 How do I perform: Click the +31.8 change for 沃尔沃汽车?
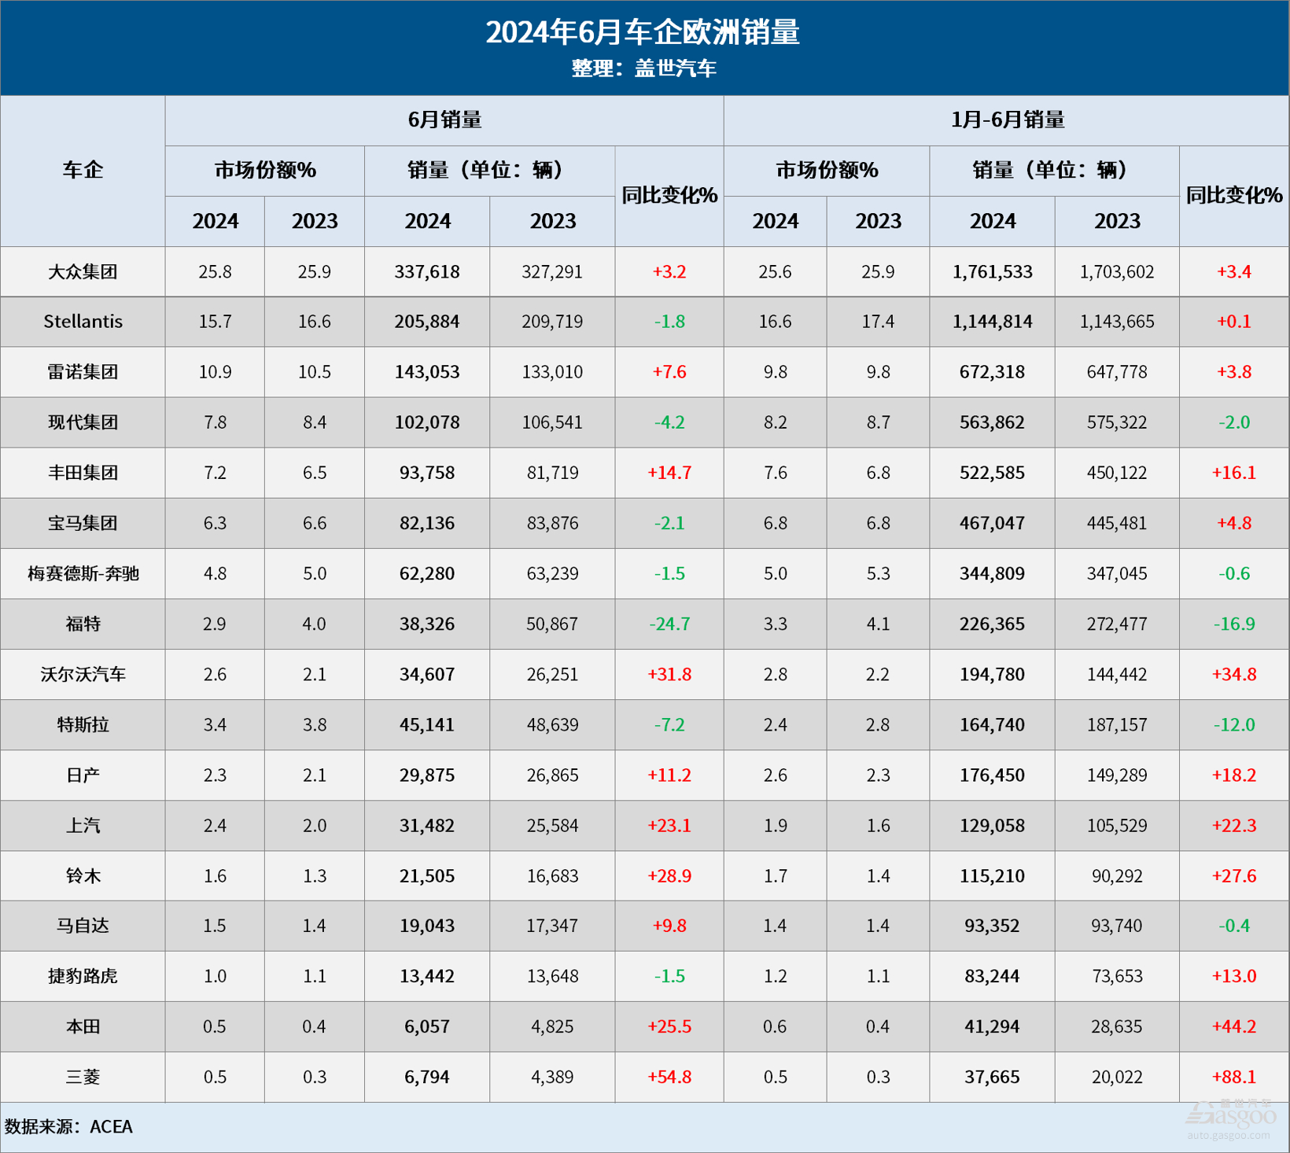[x=669, y=674]
